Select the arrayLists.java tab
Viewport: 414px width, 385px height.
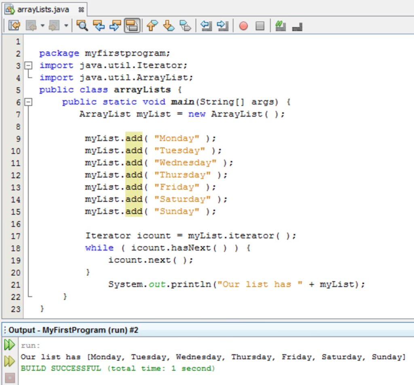[43, 9]
